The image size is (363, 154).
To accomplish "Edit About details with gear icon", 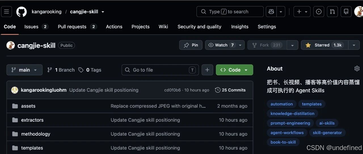I will 357,69.
